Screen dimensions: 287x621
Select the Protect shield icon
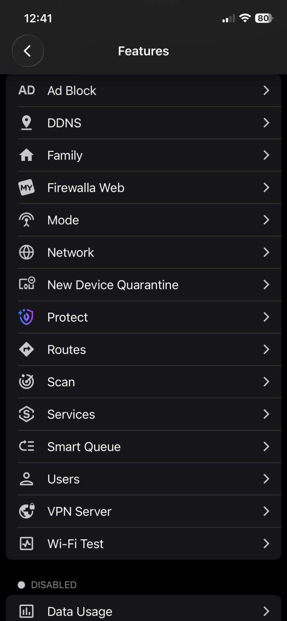tap(26, 317)
